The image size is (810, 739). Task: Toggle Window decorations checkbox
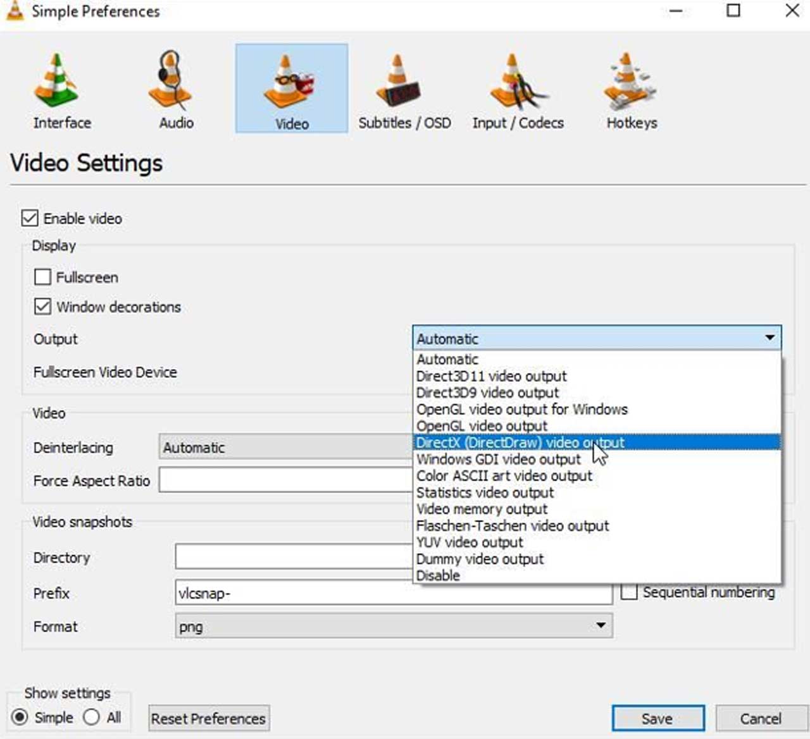[x=42, y=307]
